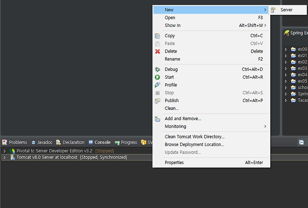
Task: Choose Open in the context menu
Action: click(211, 18)
